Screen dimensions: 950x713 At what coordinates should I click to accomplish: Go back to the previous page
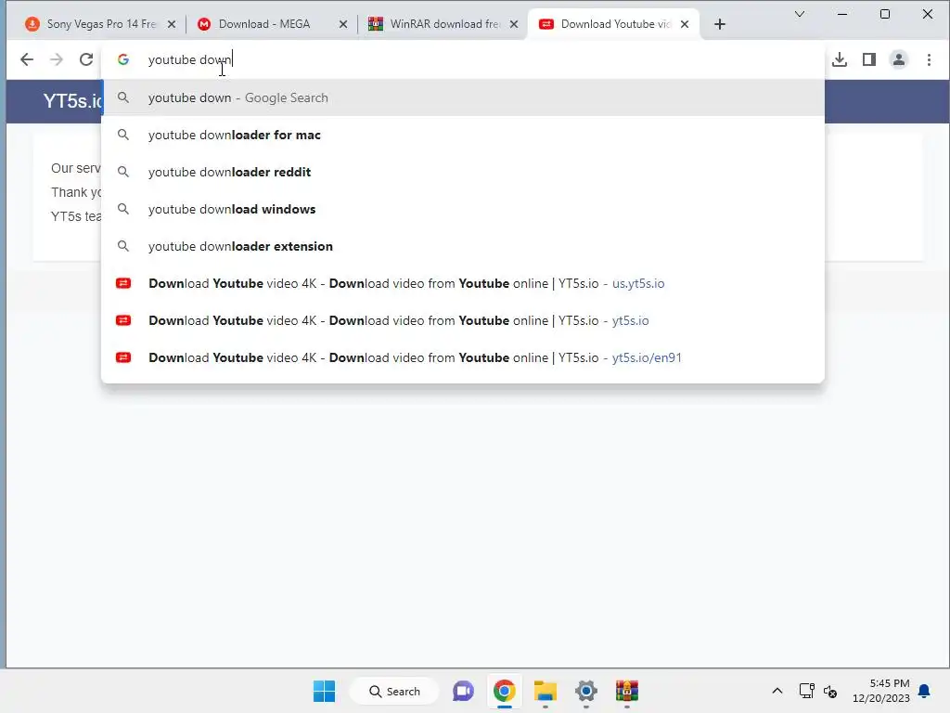coord(27,59)
